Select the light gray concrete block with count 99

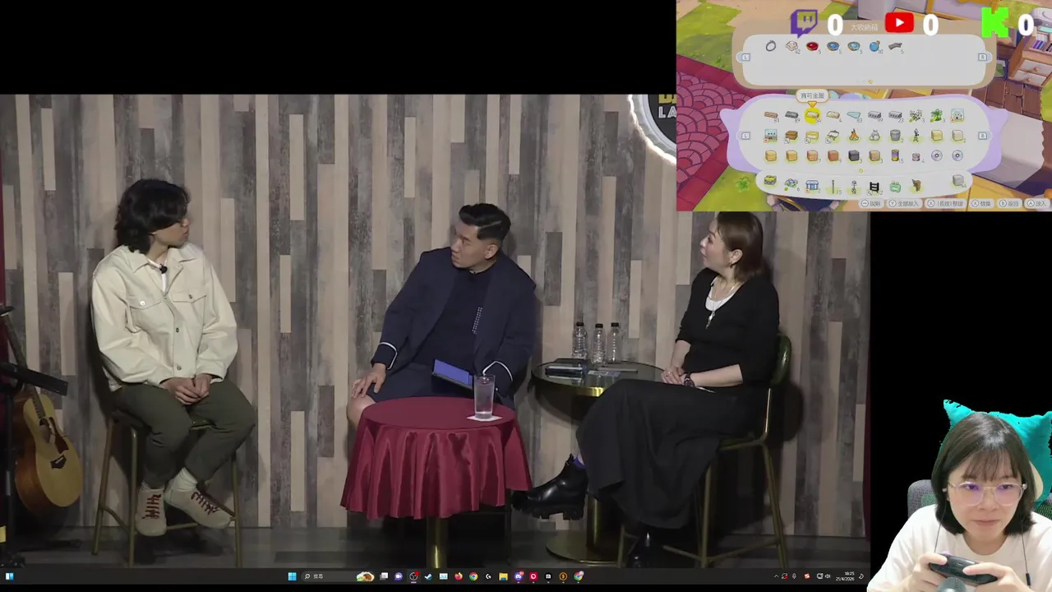pos(874,115)
